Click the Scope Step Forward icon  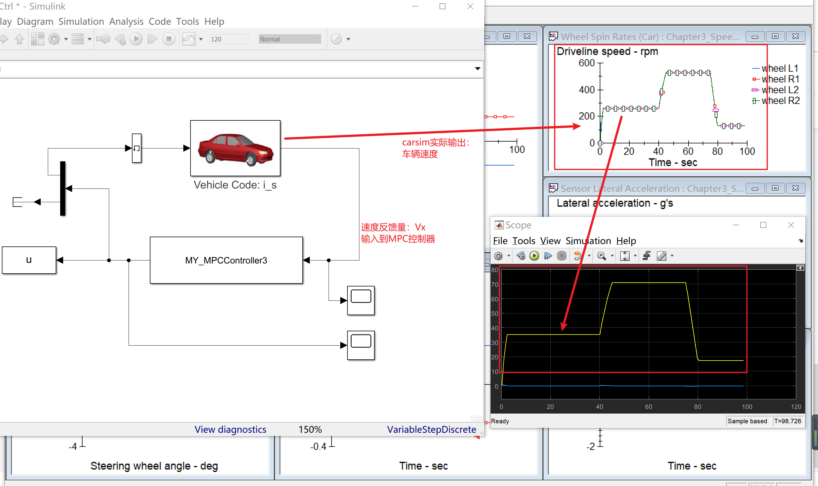coord(548,256)
